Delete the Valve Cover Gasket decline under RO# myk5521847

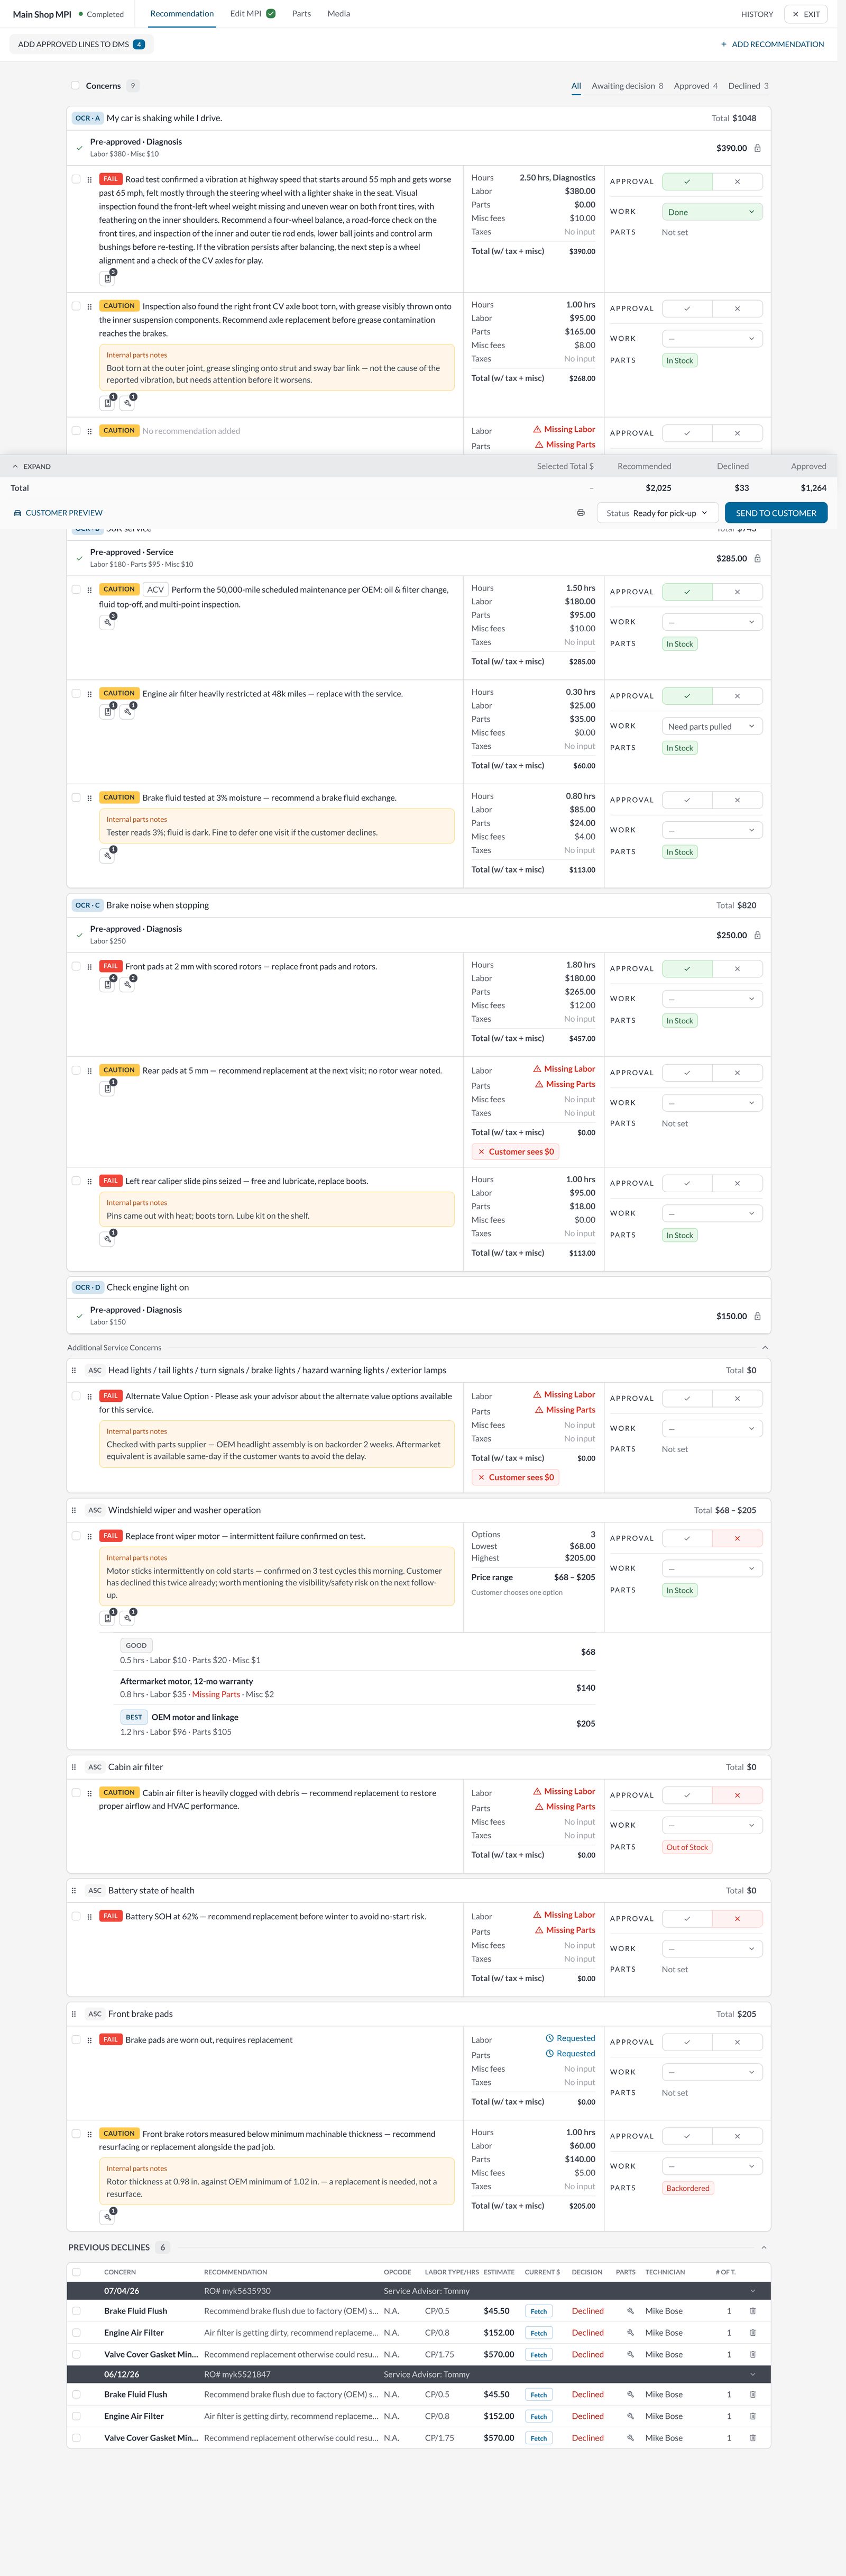752,2438
